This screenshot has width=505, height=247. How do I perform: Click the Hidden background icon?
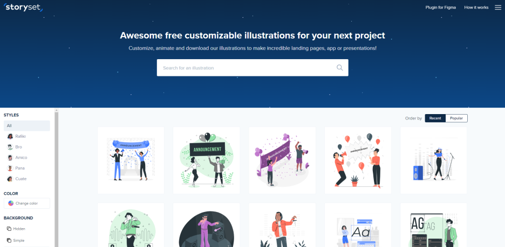tap(9, 229)
